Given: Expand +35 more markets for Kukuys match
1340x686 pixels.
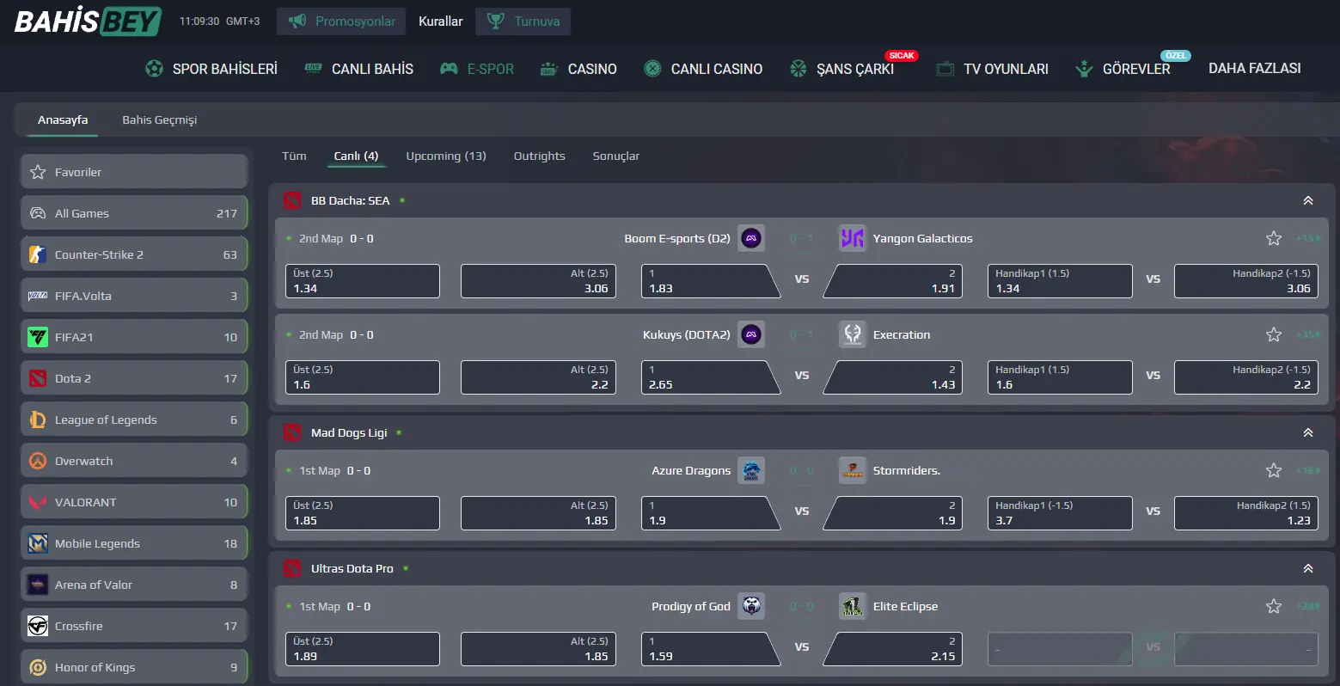Looking at the screenshot, I should pyautogui.click(x=1308, y=334).
